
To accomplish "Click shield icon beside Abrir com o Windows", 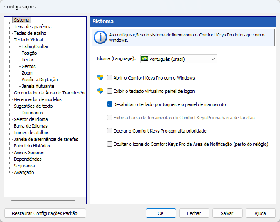I will pos(100,77).
